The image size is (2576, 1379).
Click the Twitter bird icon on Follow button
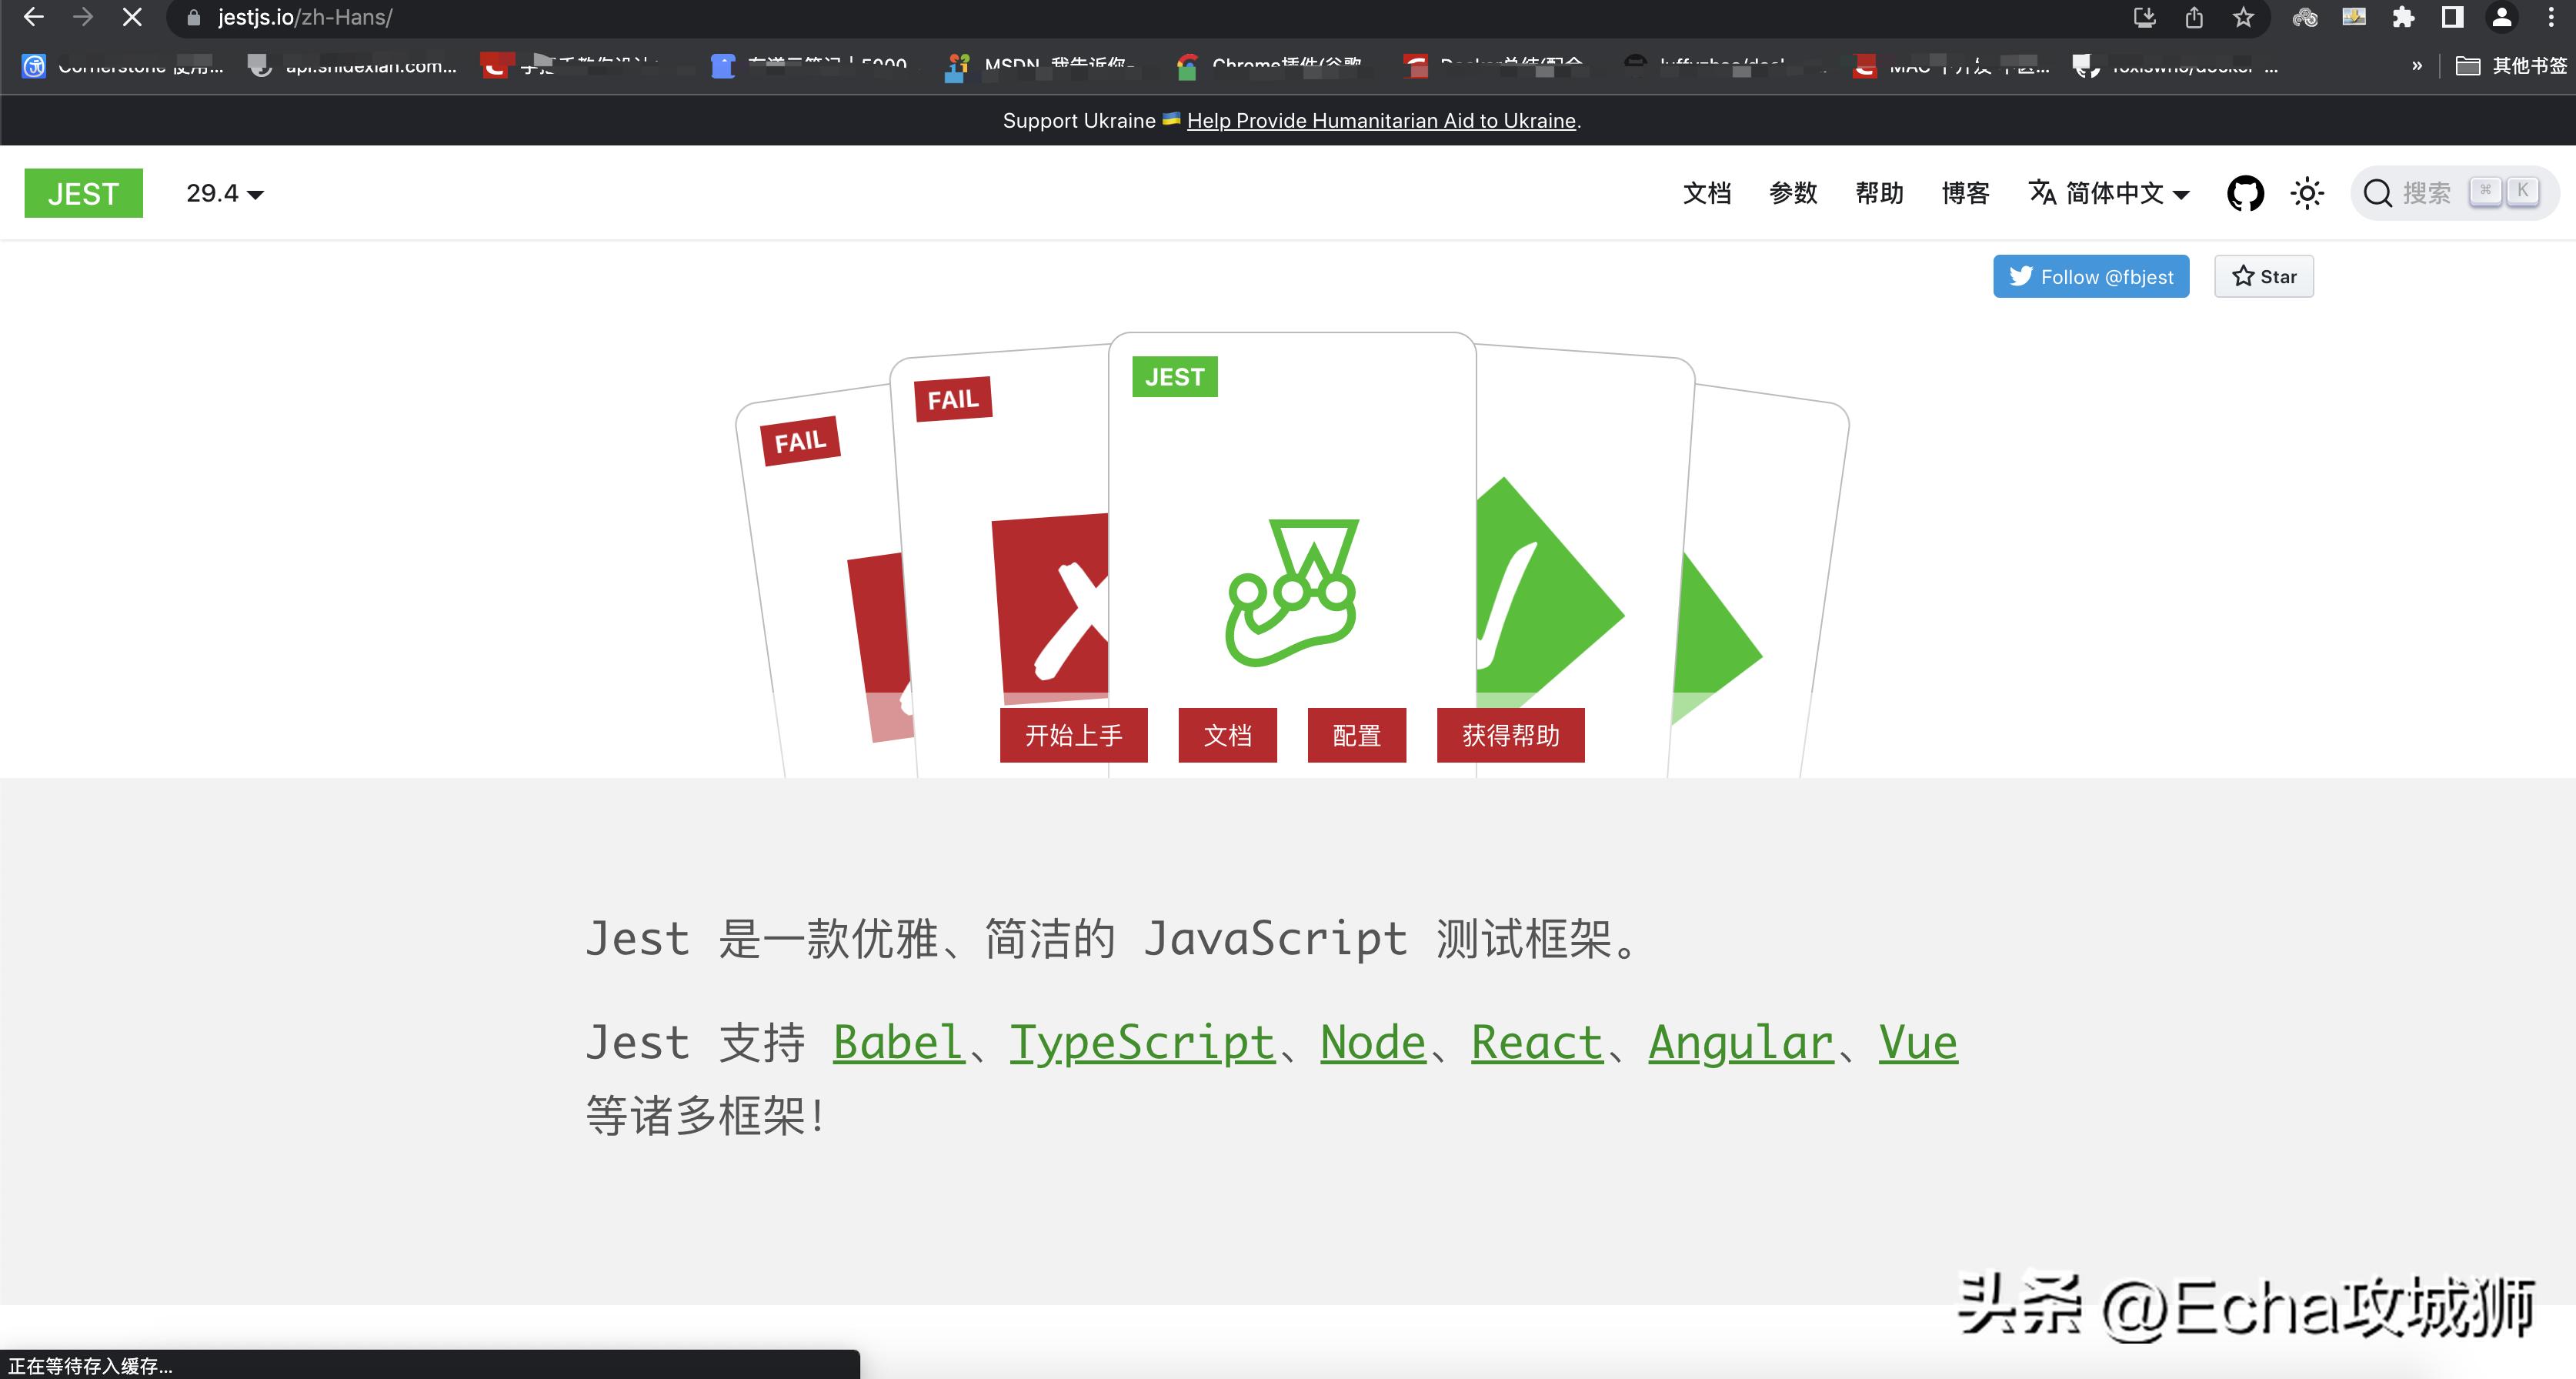pyautogui.click(x=2020, y=276)
